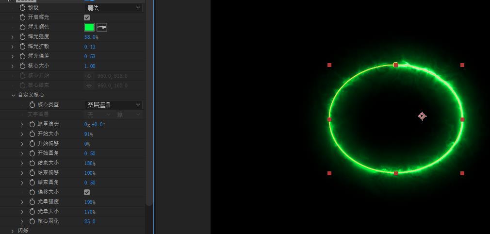Click the 0% 开始偏移 value
This screenshot has height=234, width=490.
(87, 144)
